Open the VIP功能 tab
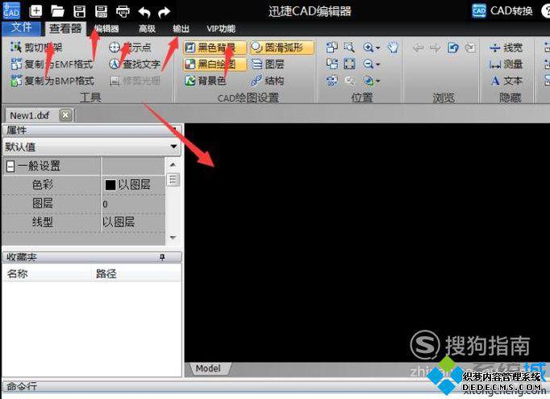 [221, 29]
